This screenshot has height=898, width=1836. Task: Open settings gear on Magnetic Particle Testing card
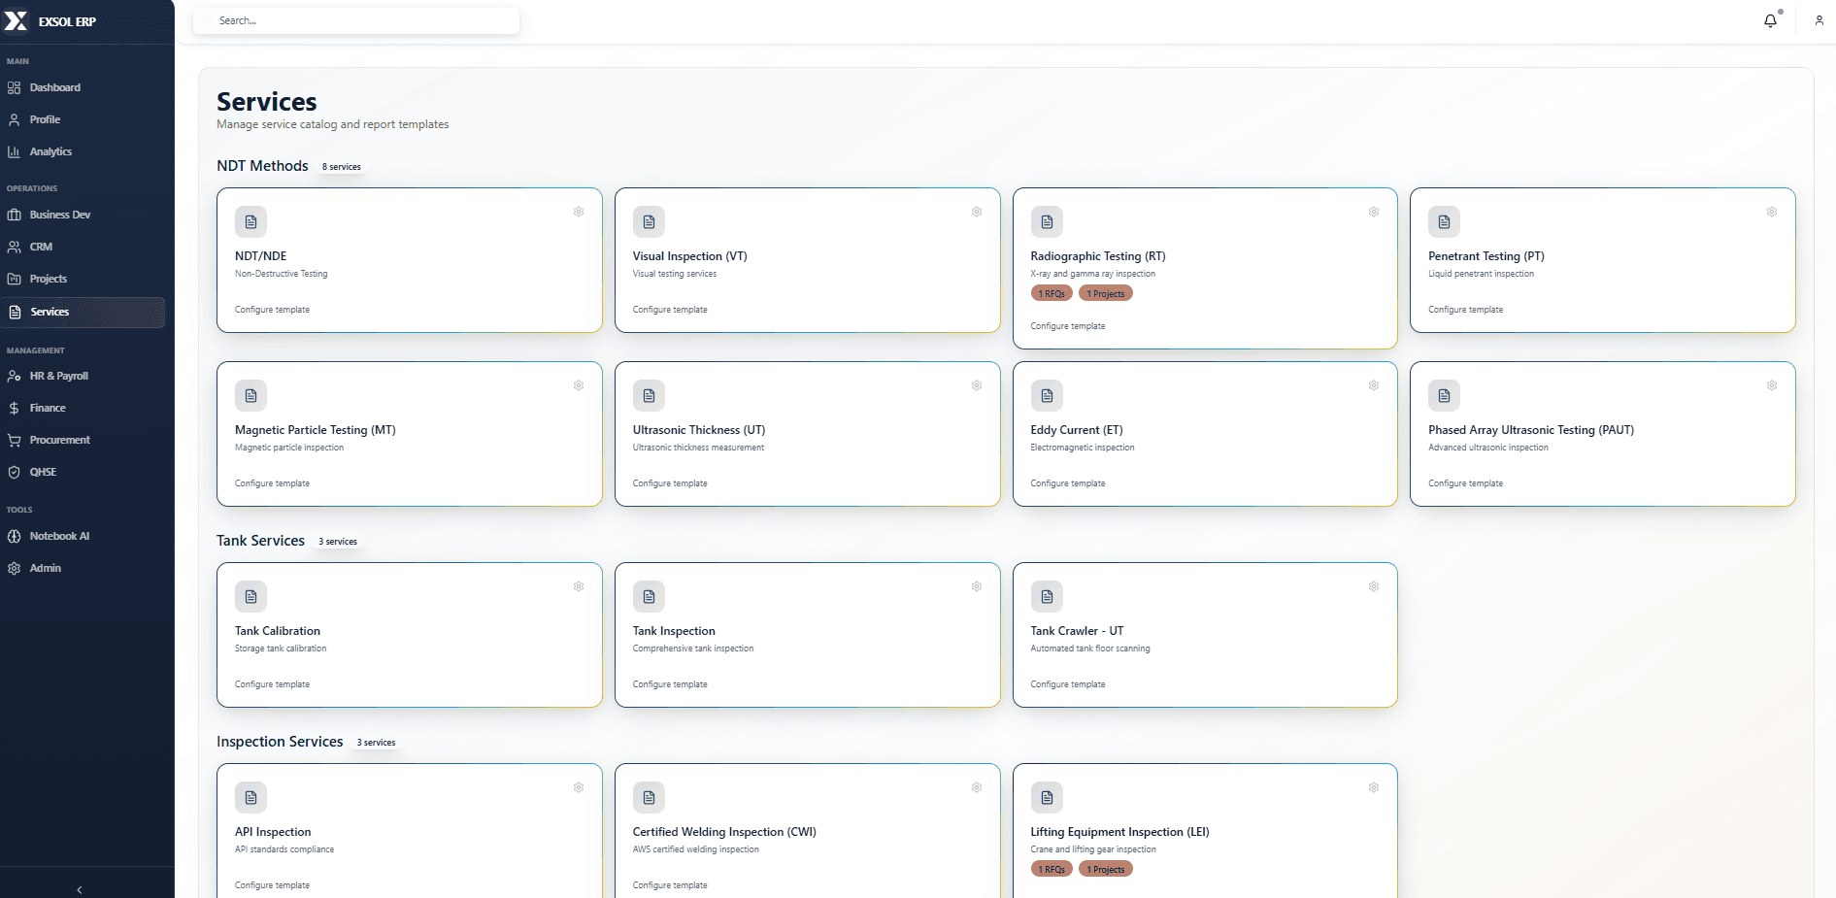[x=579, y=385]
